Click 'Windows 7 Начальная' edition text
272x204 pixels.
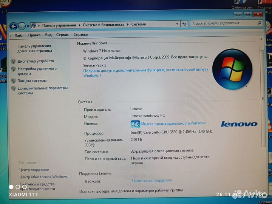pyautogui.click(x=102, y=51)
